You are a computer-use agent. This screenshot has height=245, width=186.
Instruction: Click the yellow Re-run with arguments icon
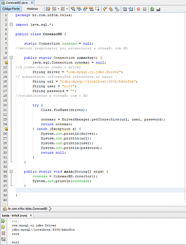click(x=3, y=227)
